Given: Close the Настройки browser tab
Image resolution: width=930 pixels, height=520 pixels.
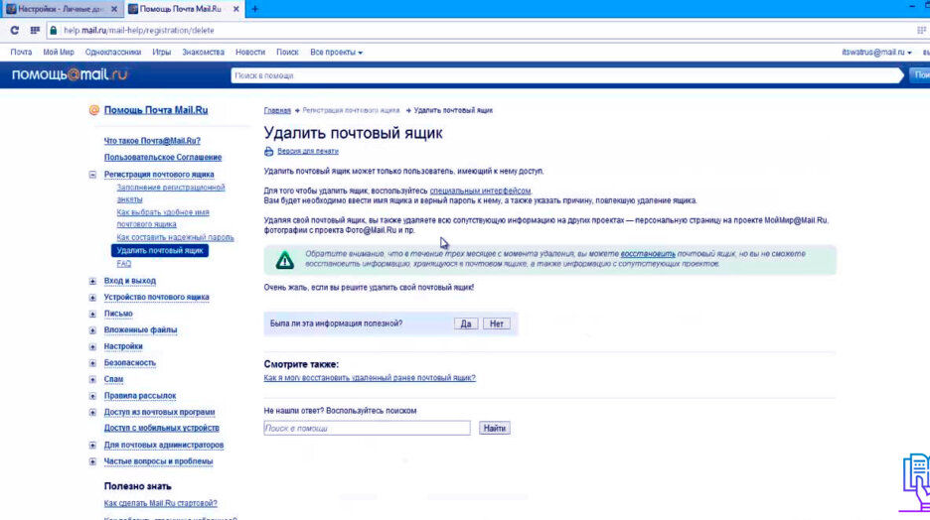Looking at the screenshot, I should (113, 9).
